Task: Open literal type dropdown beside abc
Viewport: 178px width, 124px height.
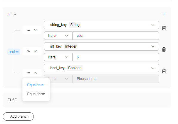Action: click(x=58, y=36)
